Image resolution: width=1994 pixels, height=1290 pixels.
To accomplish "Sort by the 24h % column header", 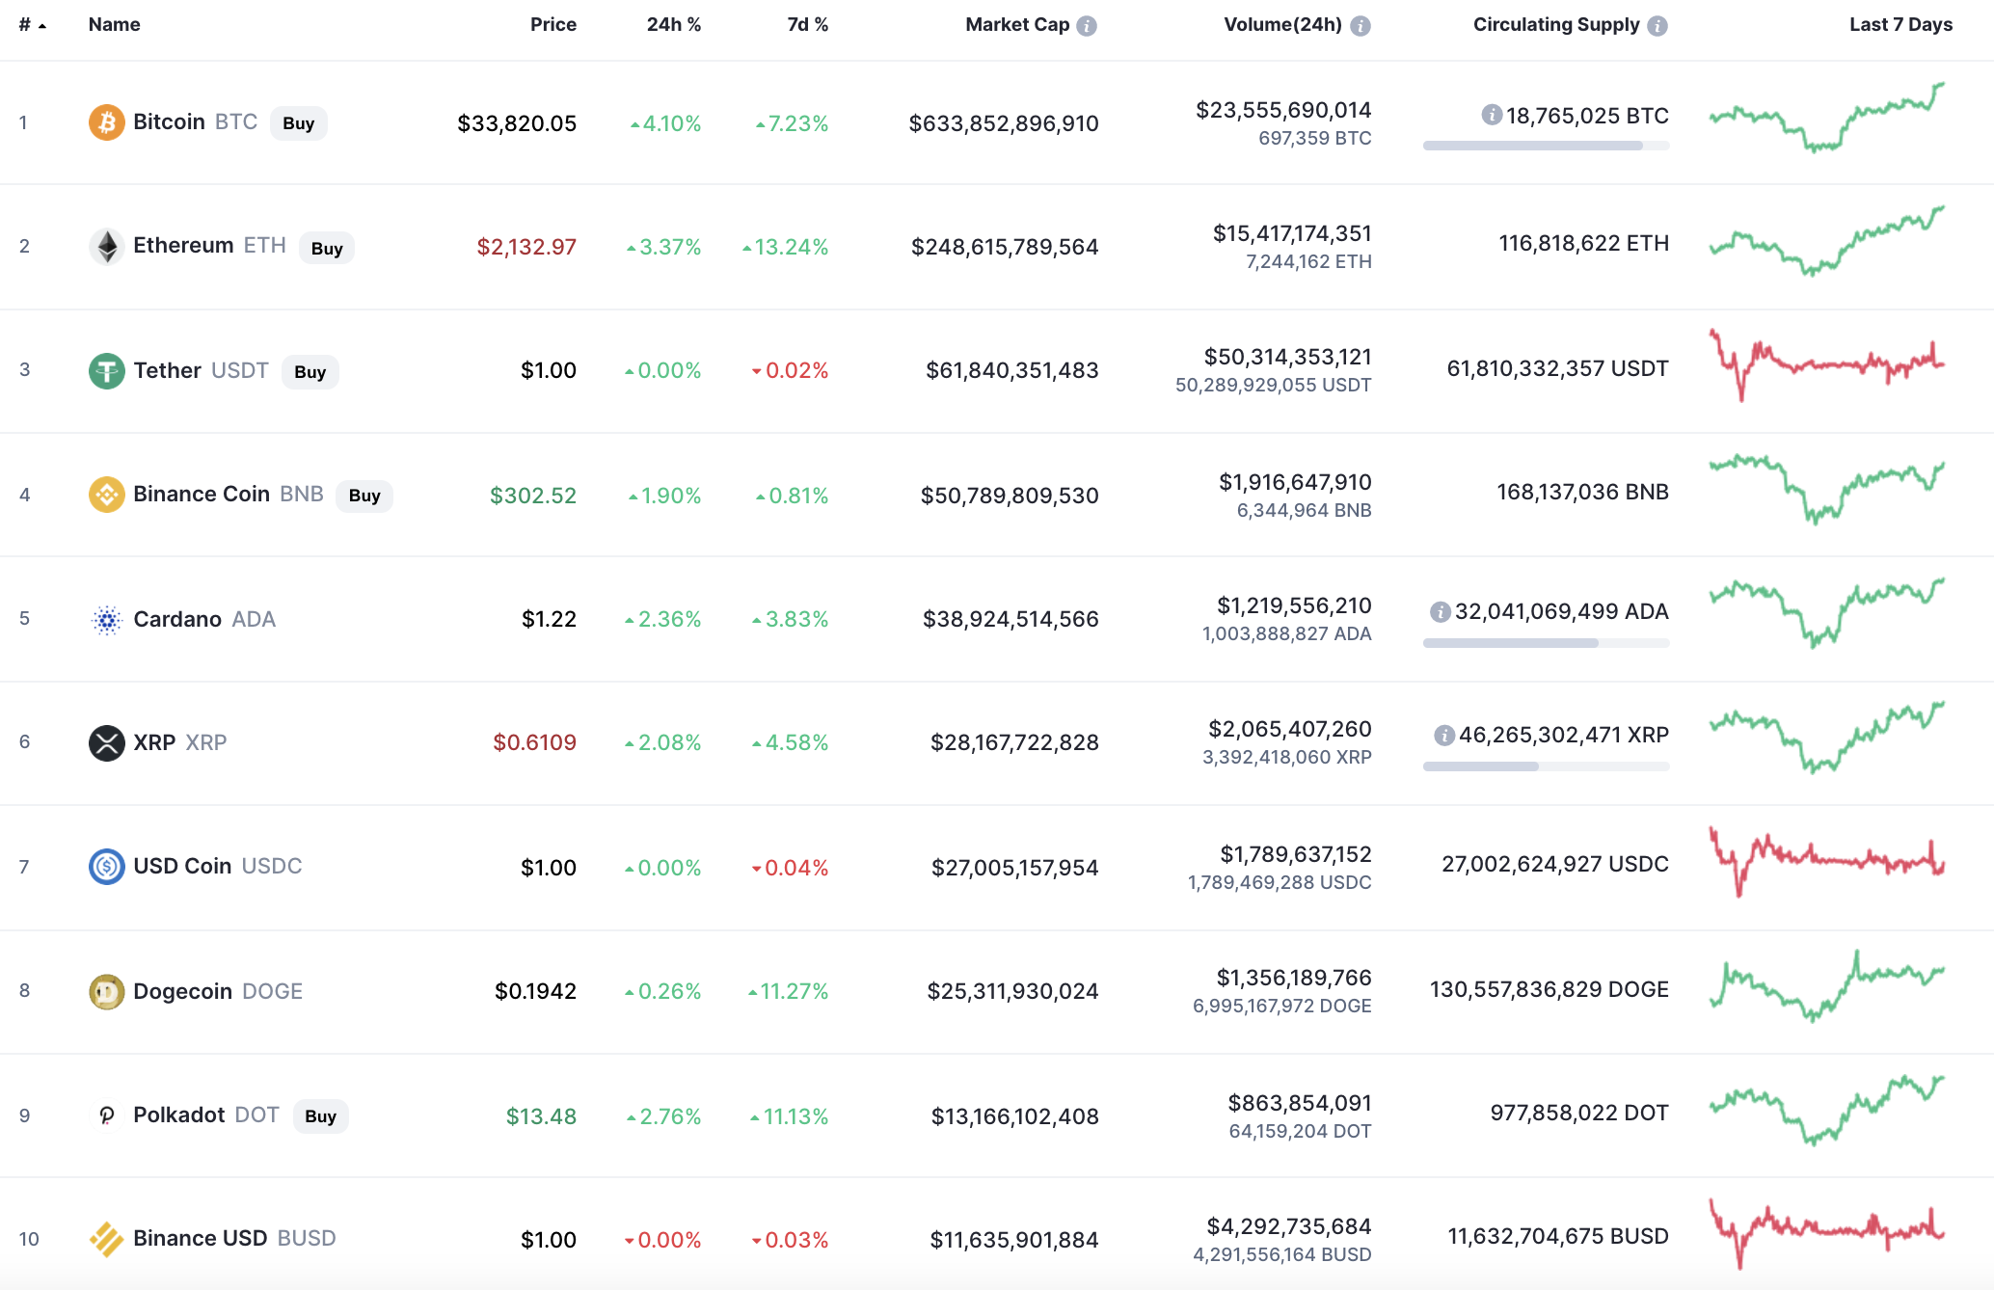I will [x=674, y=24].
